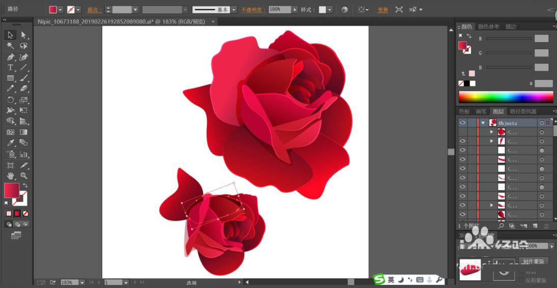Close the Nipic document tab
Screen dimensions: 557x288
click(x=213, y=21)
